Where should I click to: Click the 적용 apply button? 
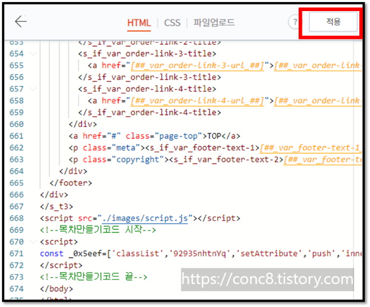point(333,22)
